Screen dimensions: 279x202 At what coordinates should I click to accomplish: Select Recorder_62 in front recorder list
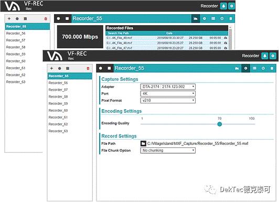click(58, 124)
